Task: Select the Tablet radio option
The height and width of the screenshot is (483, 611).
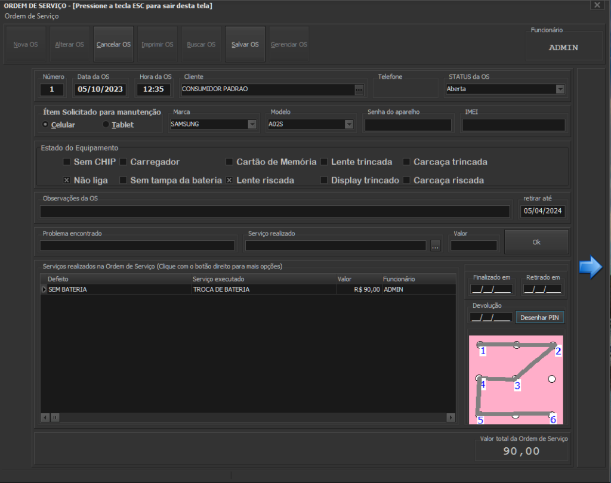Action: tap(106, 125)
